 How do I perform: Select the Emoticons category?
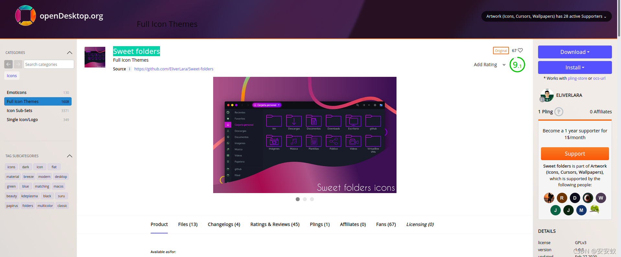(38, 92)
